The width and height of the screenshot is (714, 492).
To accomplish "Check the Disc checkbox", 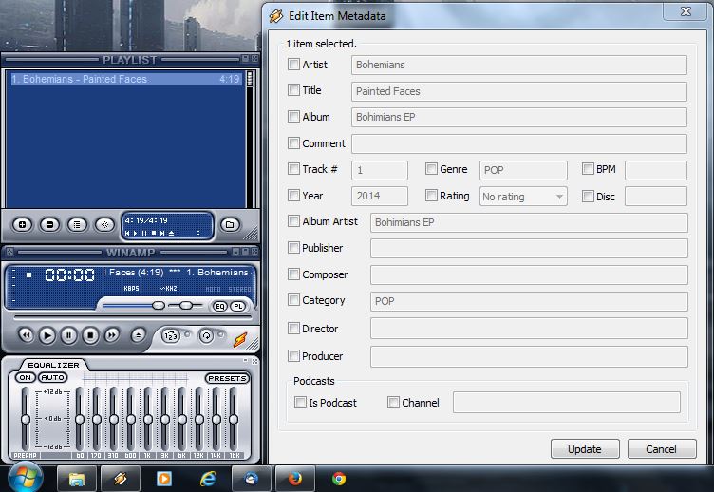I will (x=588, y=197).
